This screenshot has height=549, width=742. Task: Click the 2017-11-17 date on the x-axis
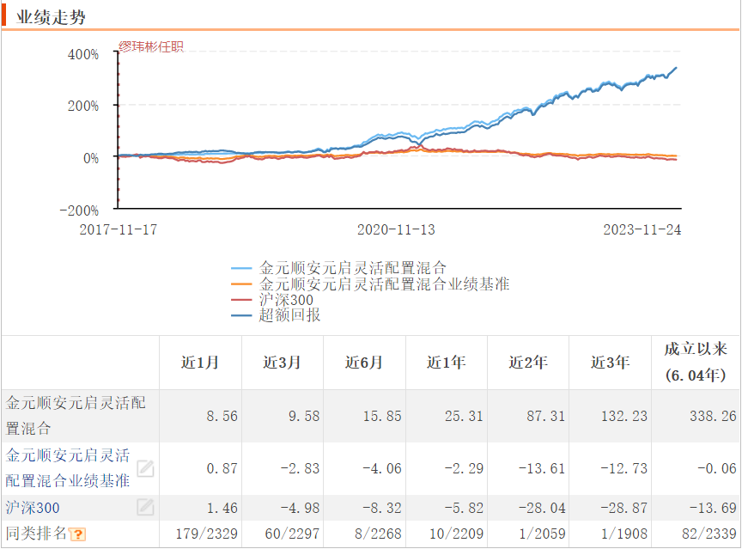[118, 229]
